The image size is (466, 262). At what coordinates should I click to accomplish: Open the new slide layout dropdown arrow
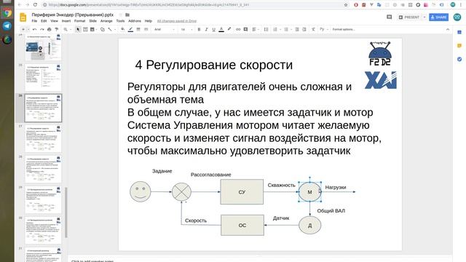[28, 29]
